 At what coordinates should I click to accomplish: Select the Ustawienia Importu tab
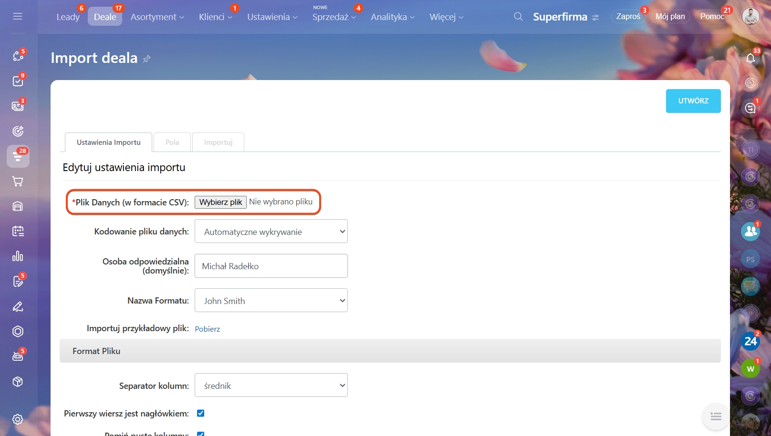click(109, 142)
